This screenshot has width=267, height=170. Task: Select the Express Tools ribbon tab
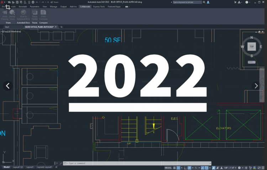click(99, 7)
